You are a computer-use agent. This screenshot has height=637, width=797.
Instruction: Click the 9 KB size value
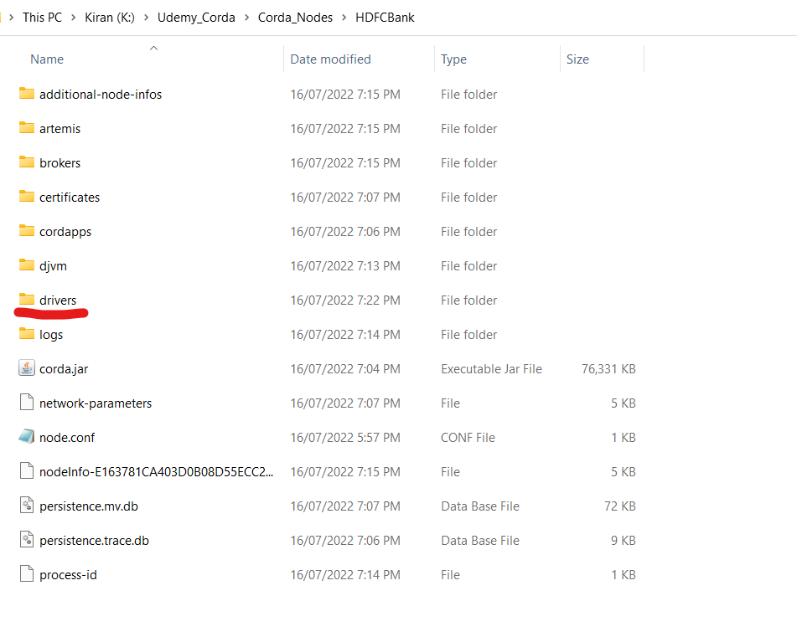624,541
